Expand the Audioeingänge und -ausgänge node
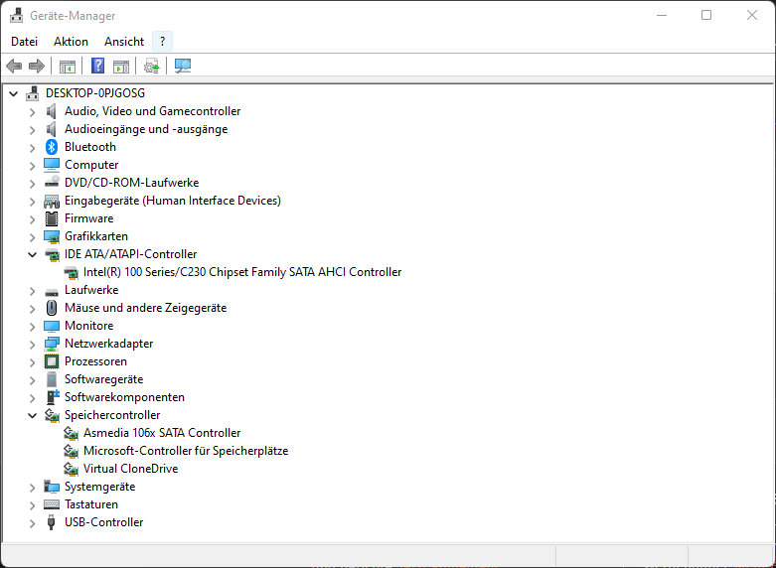The image size is (776, 568). tap(32, 130)
